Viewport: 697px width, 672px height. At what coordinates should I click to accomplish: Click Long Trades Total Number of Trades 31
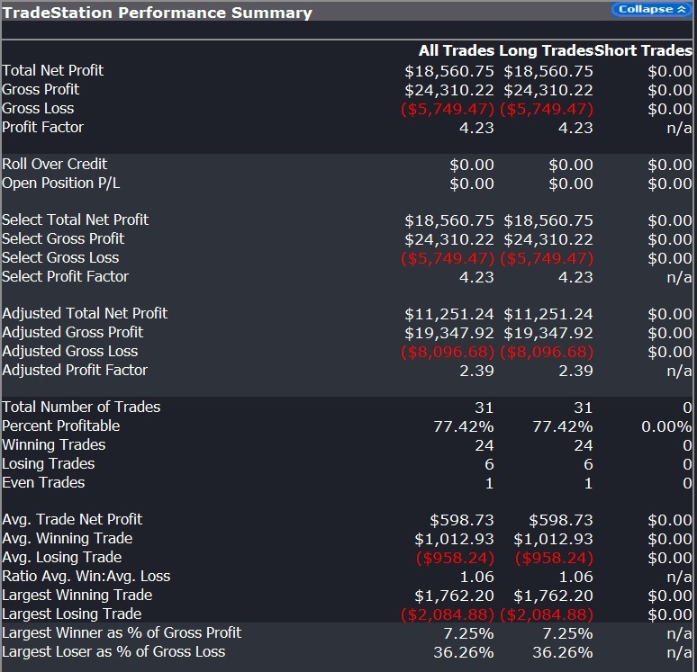[584, 408]
